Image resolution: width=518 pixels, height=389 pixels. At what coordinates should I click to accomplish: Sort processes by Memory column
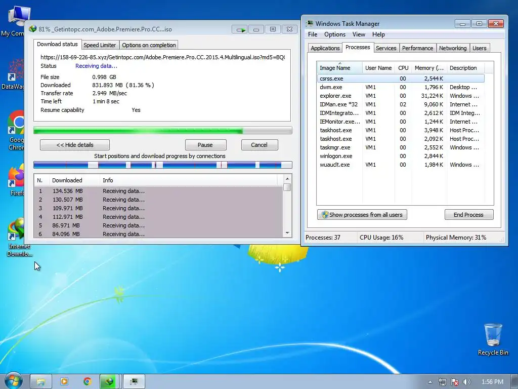pyautogui.click(x=429, y=68)
